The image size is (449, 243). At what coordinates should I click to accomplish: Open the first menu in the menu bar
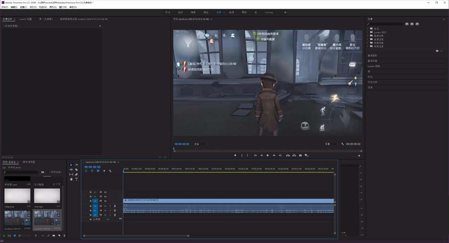[4, 7]
